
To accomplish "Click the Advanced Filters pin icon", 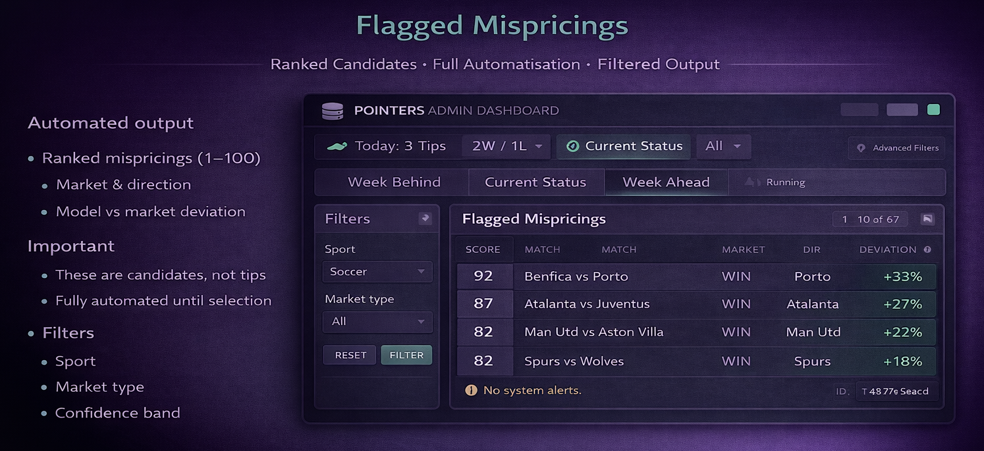I will pos(861,148).
